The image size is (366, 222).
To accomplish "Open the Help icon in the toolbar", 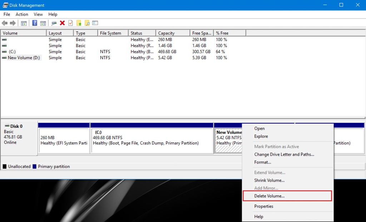I will point(35,23).
